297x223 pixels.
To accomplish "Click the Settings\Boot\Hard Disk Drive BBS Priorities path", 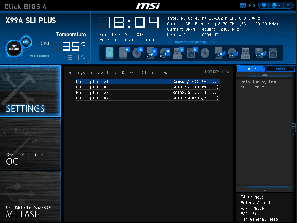I will pyautogui.click(x=117, y=72).
